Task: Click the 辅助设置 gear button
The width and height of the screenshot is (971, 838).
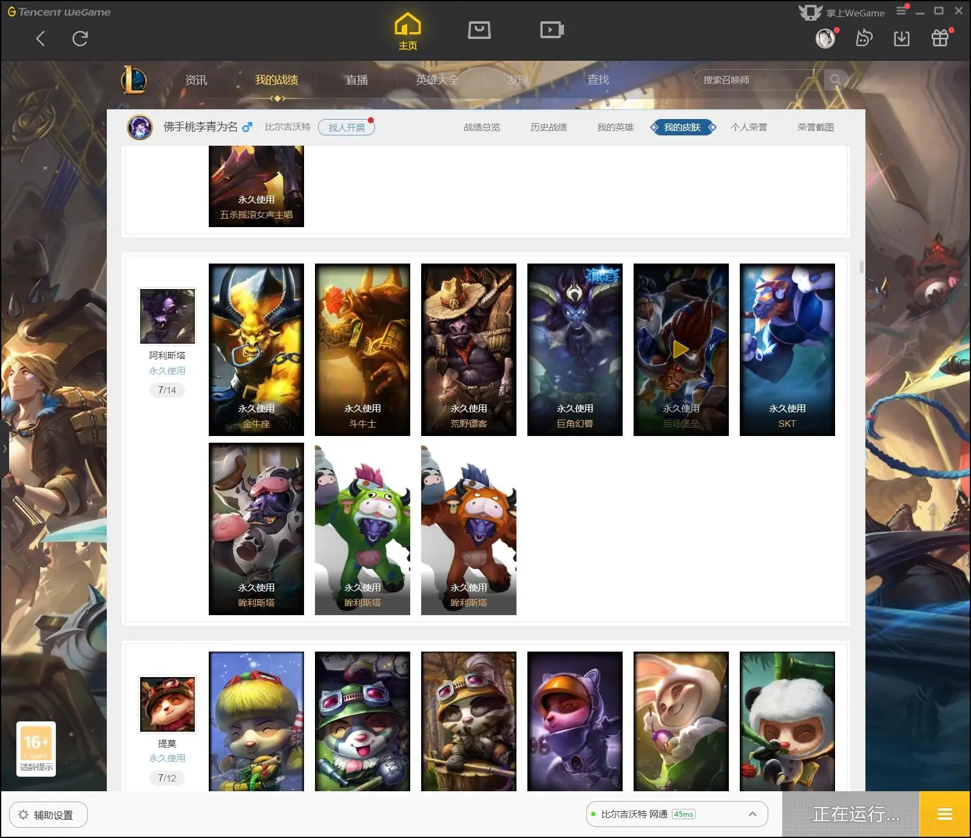Action: [x=49, y=815]
